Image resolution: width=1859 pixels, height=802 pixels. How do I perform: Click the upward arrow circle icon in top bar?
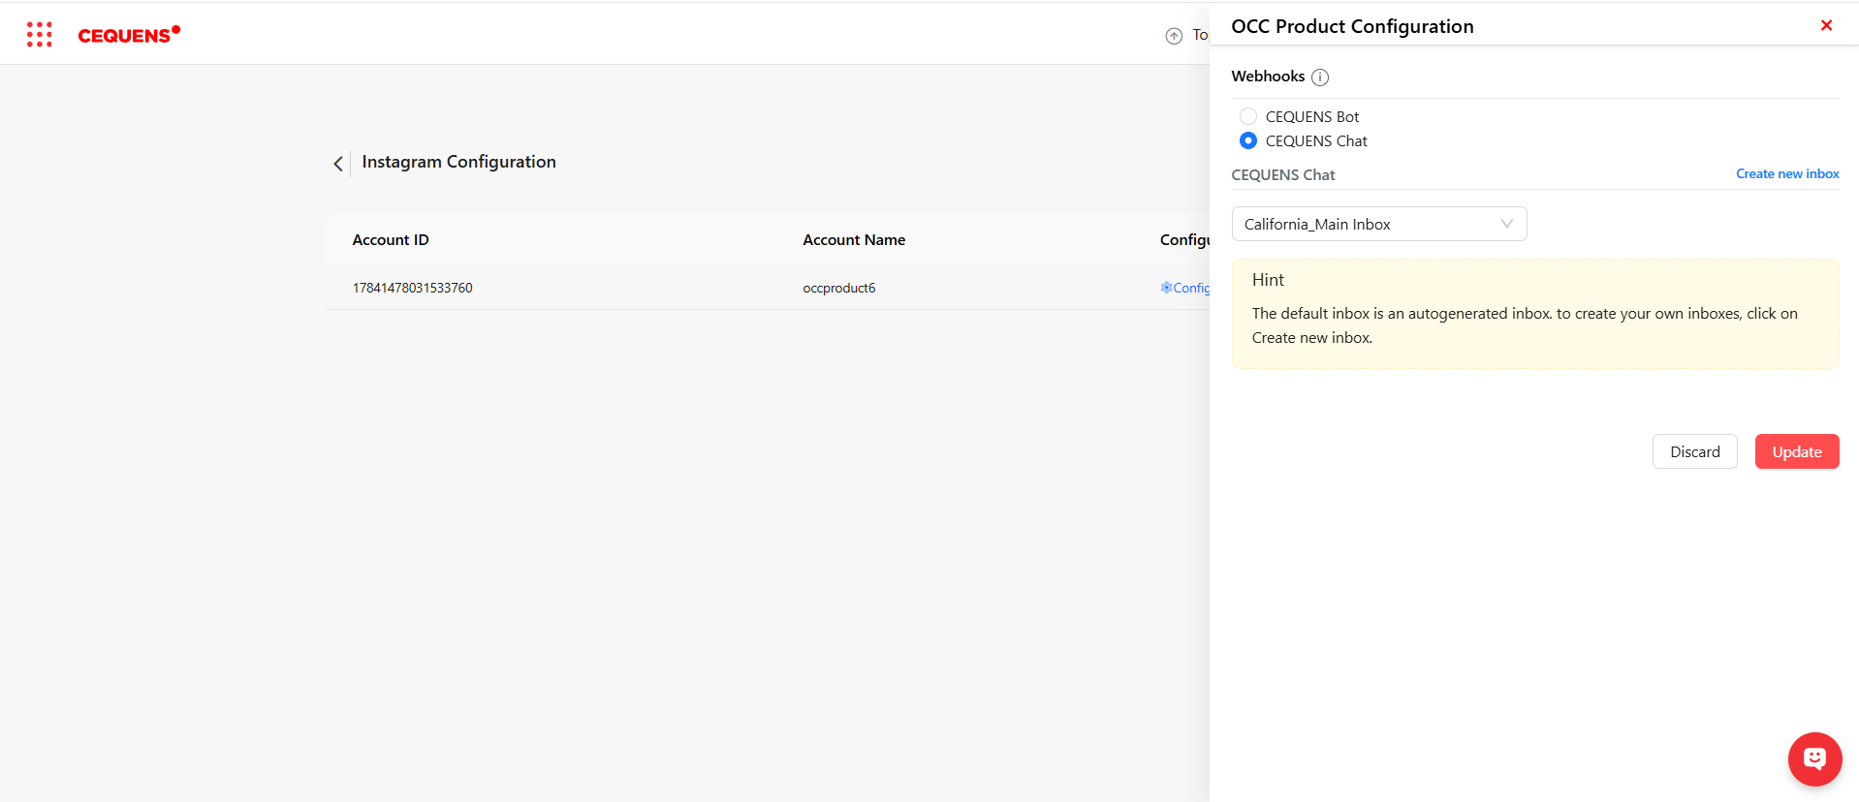[1174, 36]
